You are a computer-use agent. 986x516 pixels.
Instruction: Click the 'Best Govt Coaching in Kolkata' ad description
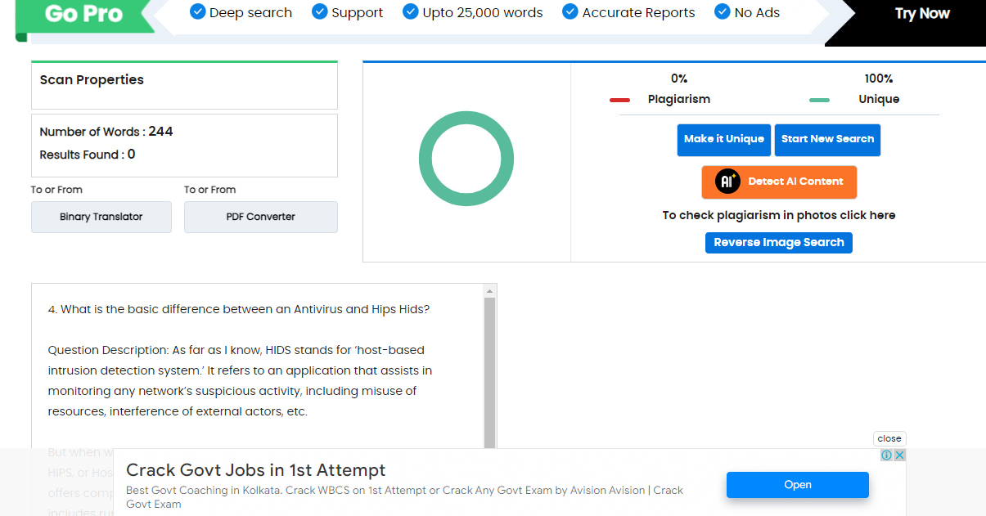click(404, 497)
